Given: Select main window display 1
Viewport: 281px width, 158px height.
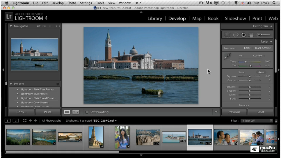Looking at the screenshot, I should click(x=8, y=120).
